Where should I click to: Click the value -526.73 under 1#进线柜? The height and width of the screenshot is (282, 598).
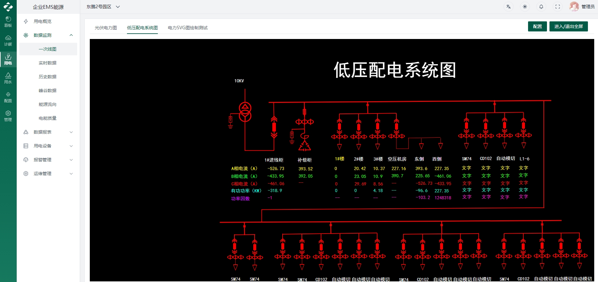point(276,169)
